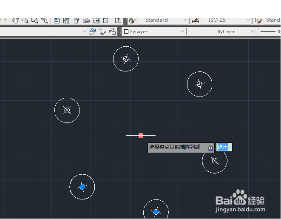Expand the dynamic prompt options arrow

pos(210,148)
